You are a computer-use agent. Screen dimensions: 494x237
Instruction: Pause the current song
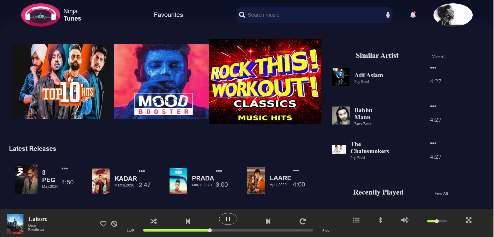pos(228,219)
